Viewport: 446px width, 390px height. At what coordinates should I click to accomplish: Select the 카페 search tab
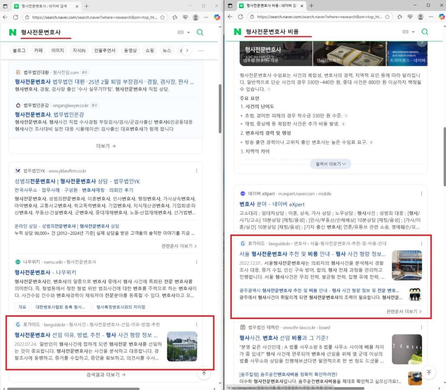(38, 50)
